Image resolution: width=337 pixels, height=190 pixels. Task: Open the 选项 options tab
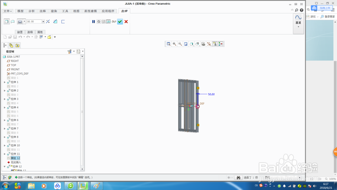pyautogui.click(x=30, y=32)
